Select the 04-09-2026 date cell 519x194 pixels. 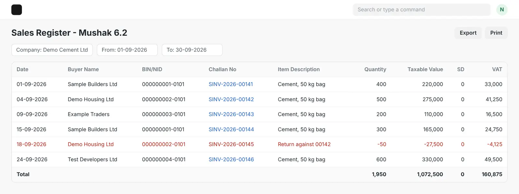point(32,99)
